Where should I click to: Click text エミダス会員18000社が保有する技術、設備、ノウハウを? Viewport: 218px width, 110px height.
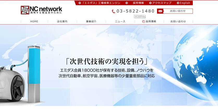pyautogui.click(x=107, y=70)
